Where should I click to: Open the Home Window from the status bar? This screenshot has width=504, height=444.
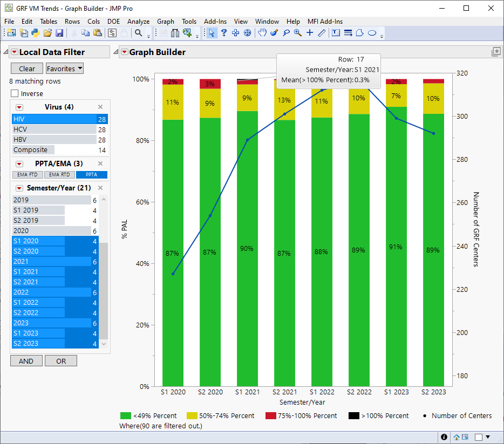[457, 437]
